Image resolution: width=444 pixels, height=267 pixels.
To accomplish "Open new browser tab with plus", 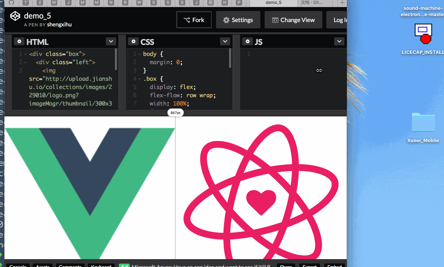I will (342, 2).
